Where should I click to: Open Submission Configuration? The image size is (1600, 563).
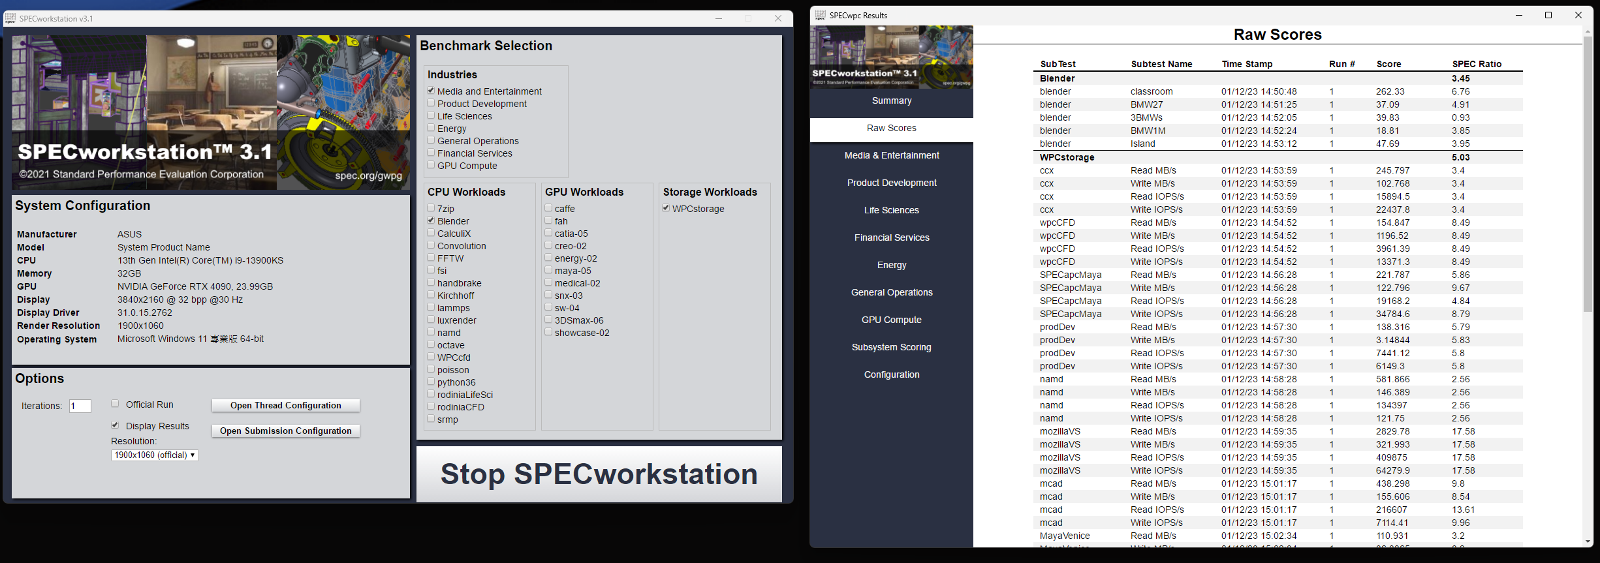(x=285, y=431)
